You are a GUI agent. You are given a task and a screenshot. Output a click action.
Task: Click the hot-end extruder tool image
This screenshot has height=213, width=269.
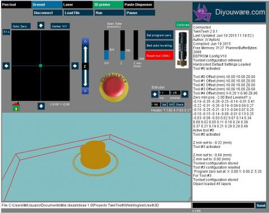[182, 49]
